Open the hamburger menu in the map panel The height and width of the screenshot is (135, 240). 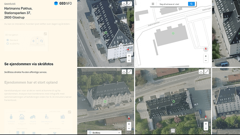[153, 4]
